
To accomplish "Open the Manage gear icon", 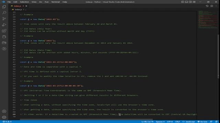I will coord(4,117).
